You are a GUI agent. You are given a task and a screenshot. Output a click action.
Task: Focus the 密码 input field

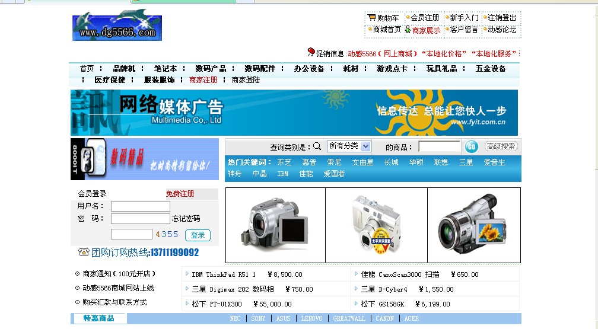point(141,218)
